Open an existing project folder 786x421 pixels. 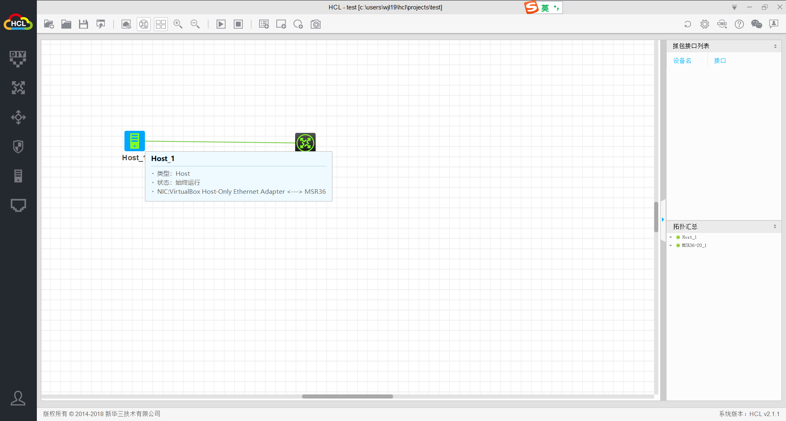pyautogui.click(x=66, y=25)
